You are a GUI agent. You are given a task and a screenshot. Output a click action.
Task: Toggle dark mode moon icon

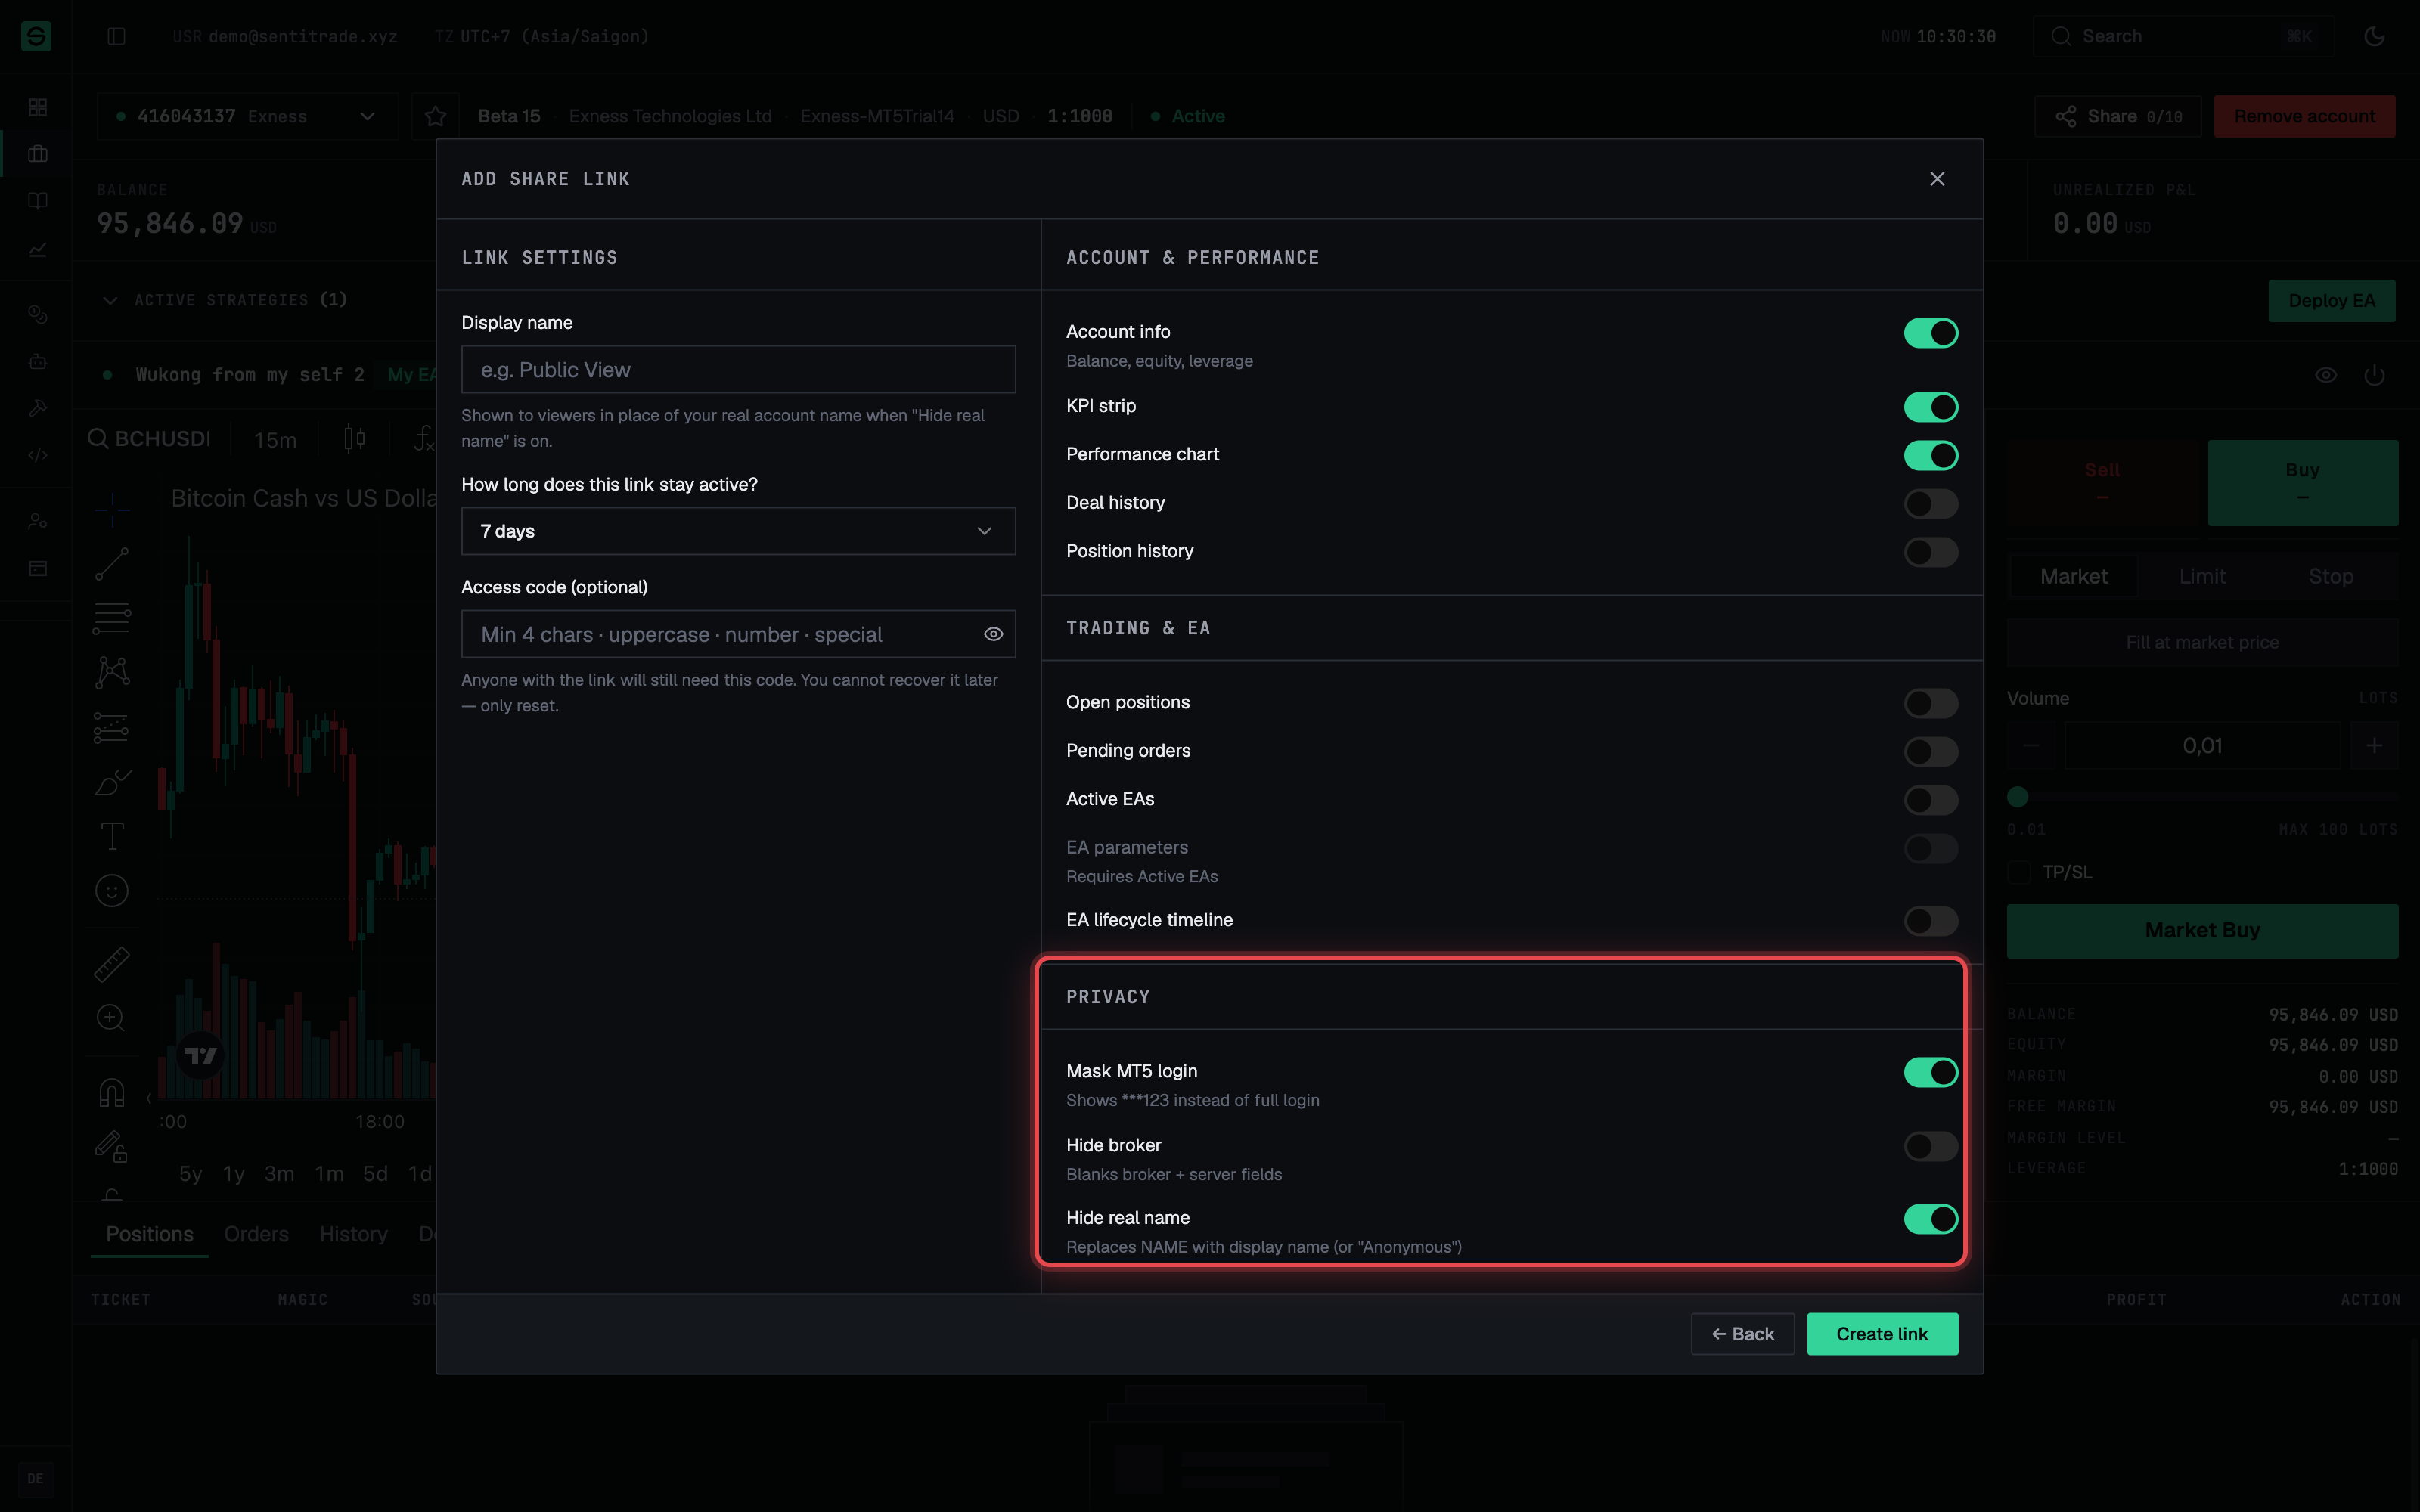(2374, 36)
